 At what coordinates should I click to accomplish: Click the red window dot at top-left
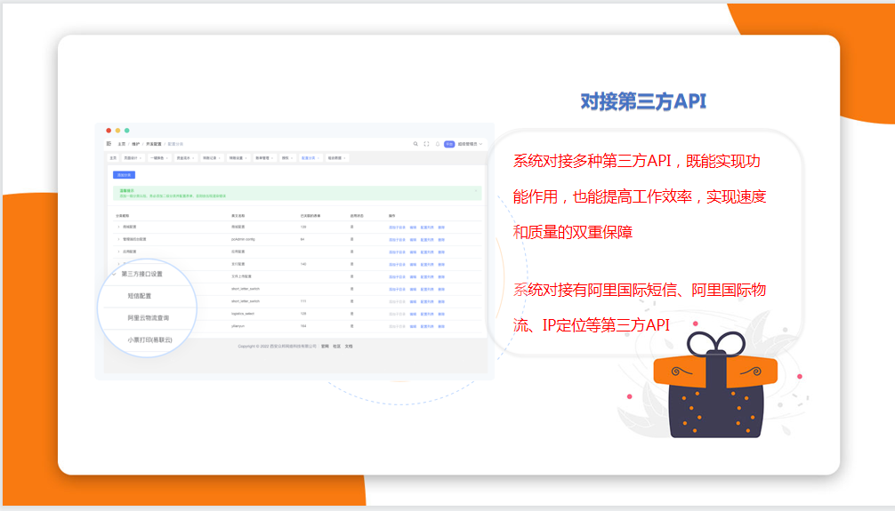click(x=109, y=131)
